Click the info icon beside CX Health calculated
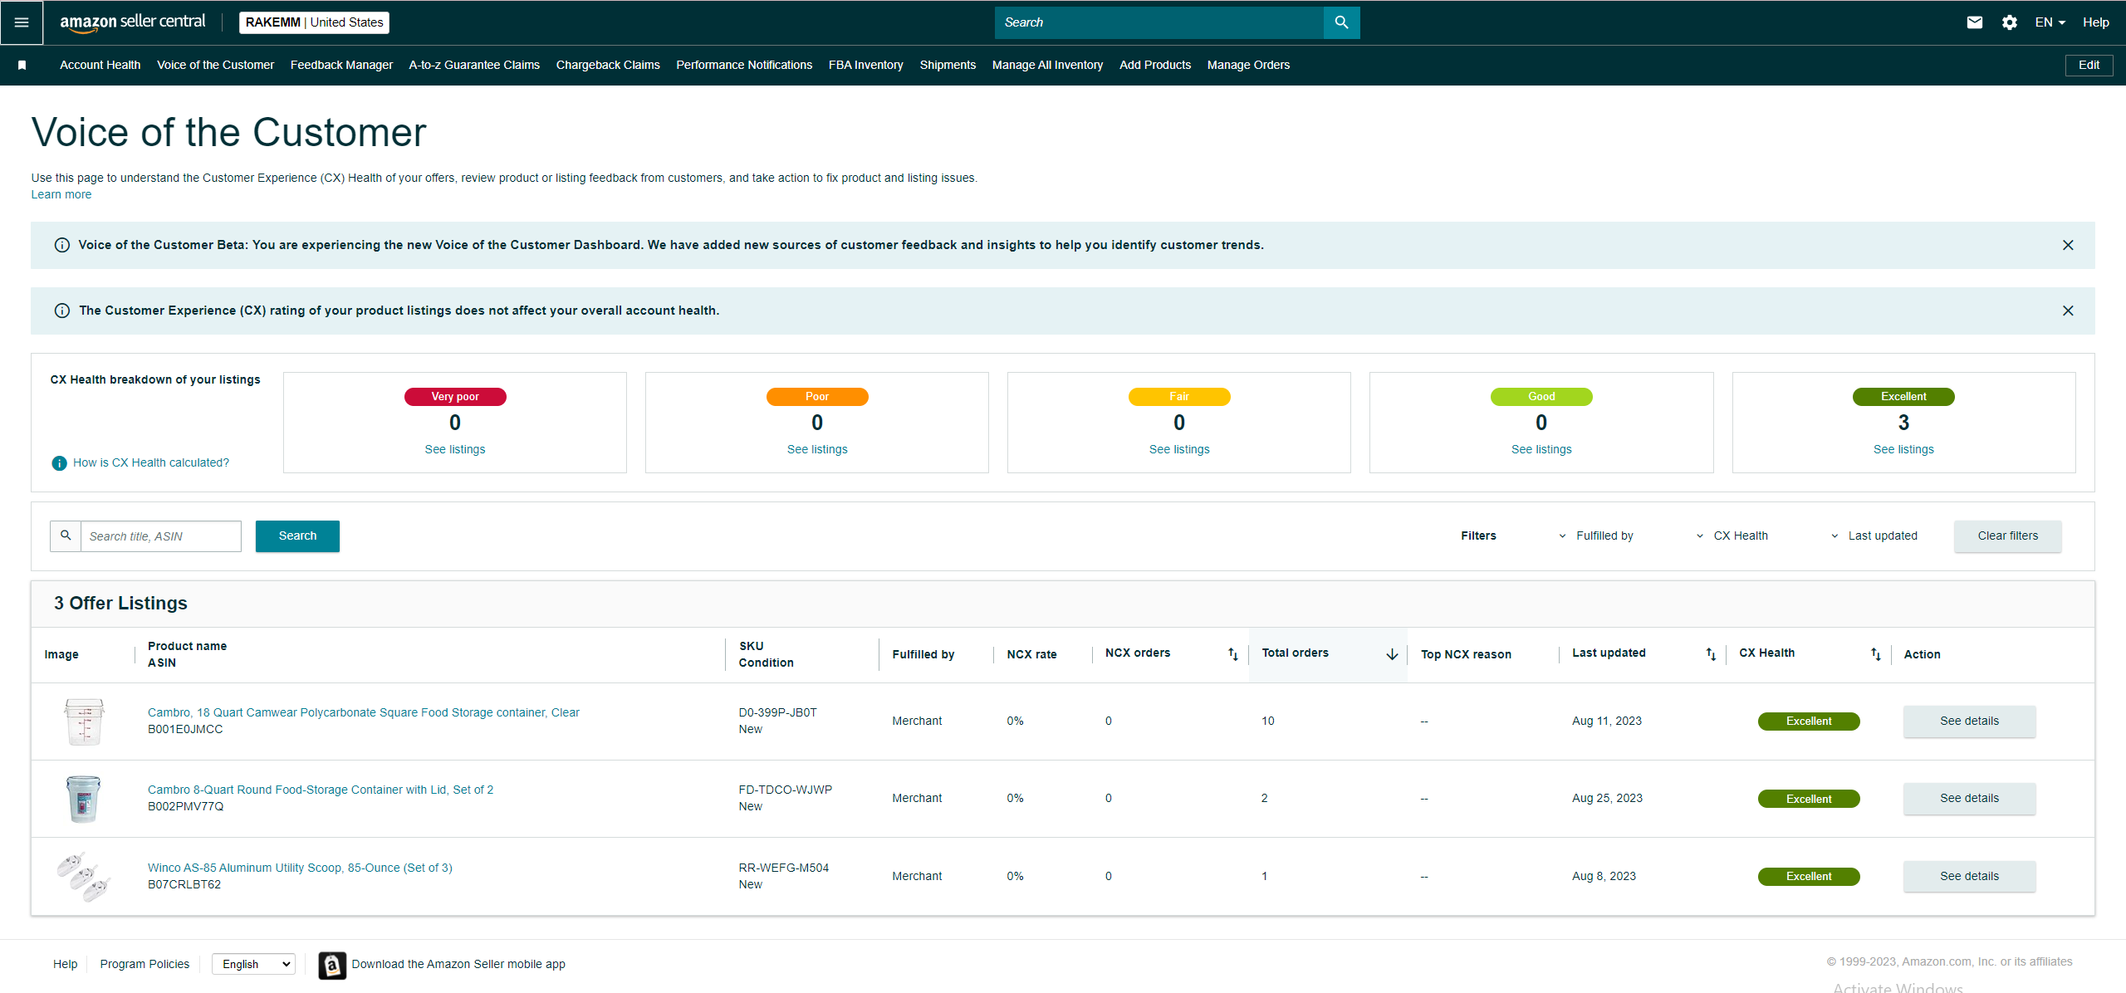Viewport: 2126px width, 993px height. (59, 463)
